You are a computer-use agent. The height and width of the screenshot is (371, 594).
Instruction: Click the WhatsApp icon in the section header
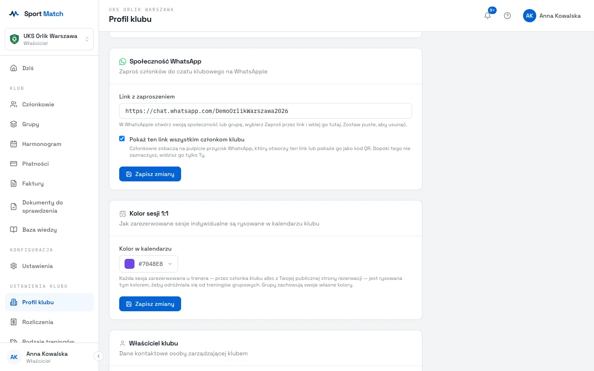123,61
